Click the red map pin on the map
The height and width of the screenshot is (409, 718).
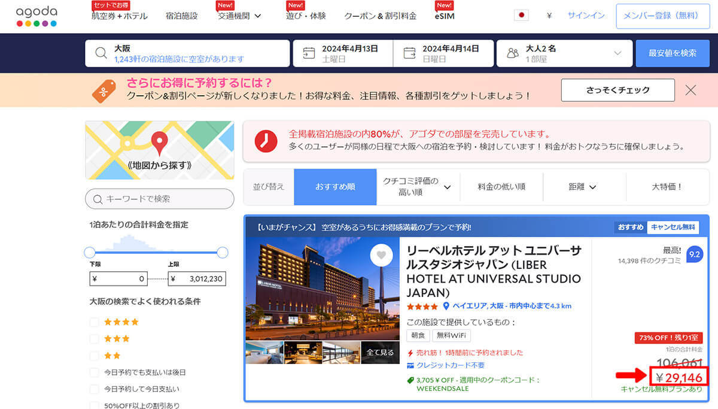click(x=159, y=144)
